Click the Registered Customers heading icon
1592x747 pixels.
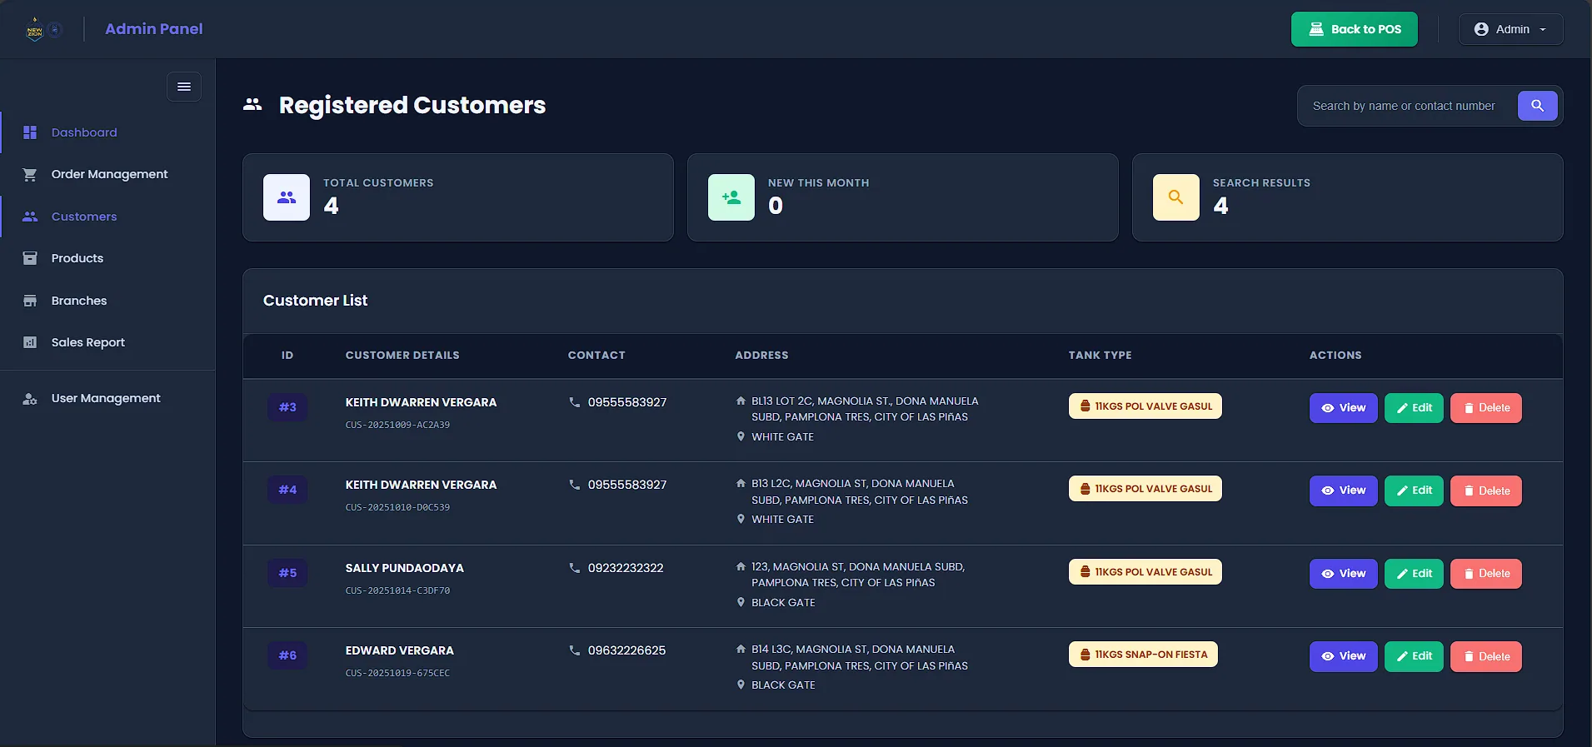click(252, 105)
